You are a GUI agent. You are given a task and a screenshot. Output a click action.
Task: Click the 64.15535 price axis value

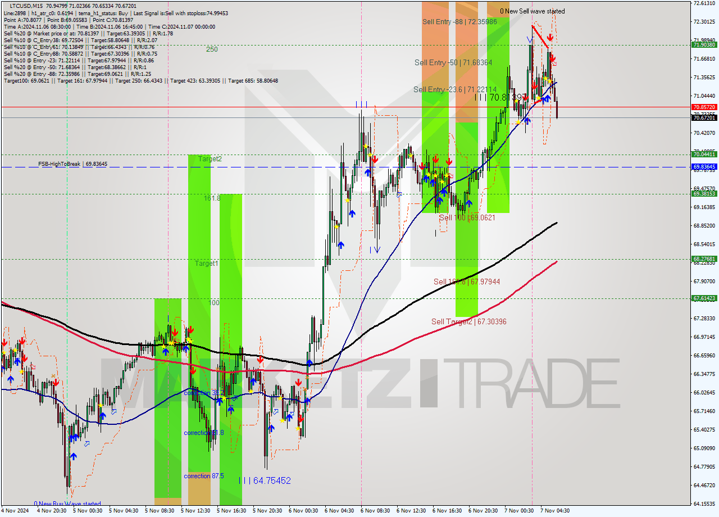[x=704, y=504]
